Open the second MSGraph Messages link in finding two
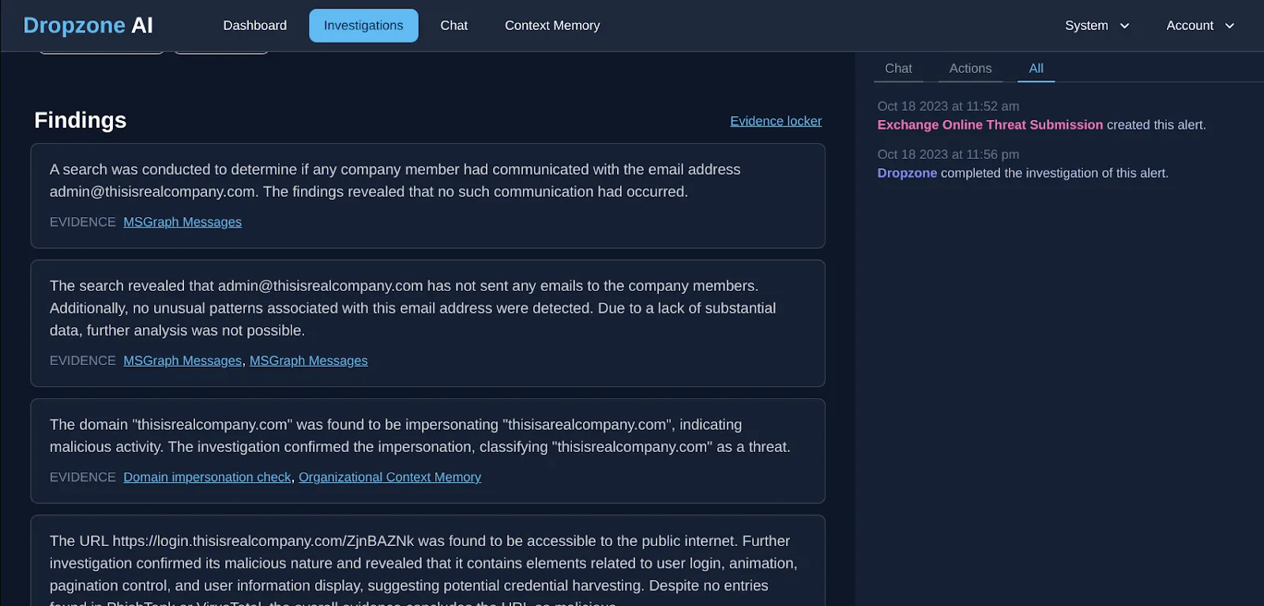Image resolution: width=1264 pixels, height=606 pixels. pyautogui.click(x=308, y=360)
